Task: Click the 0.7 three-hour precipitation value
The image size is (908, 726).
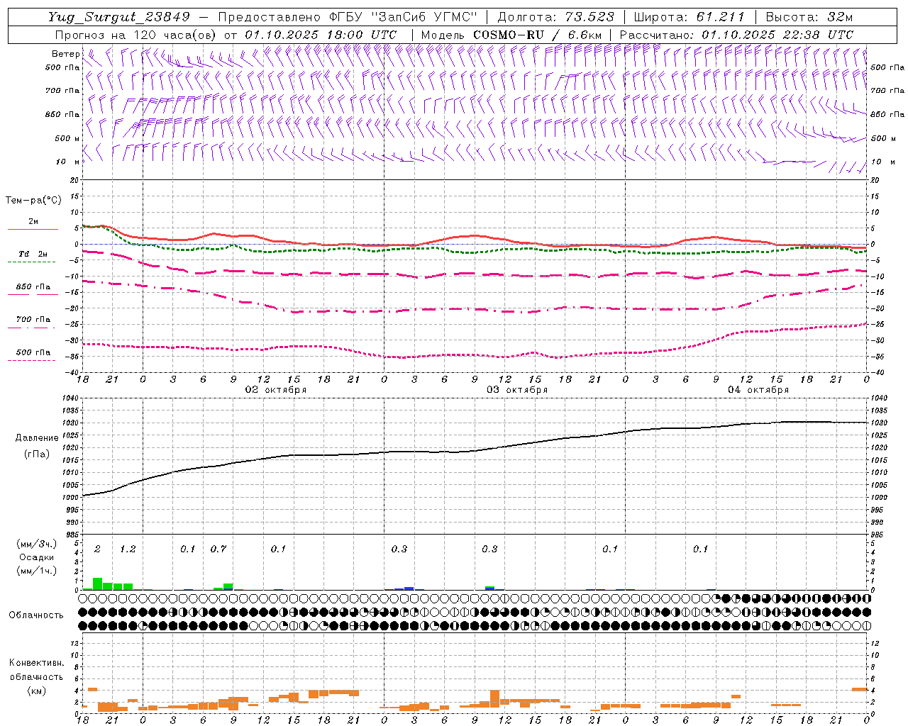Action: click(x=218, y=549)
